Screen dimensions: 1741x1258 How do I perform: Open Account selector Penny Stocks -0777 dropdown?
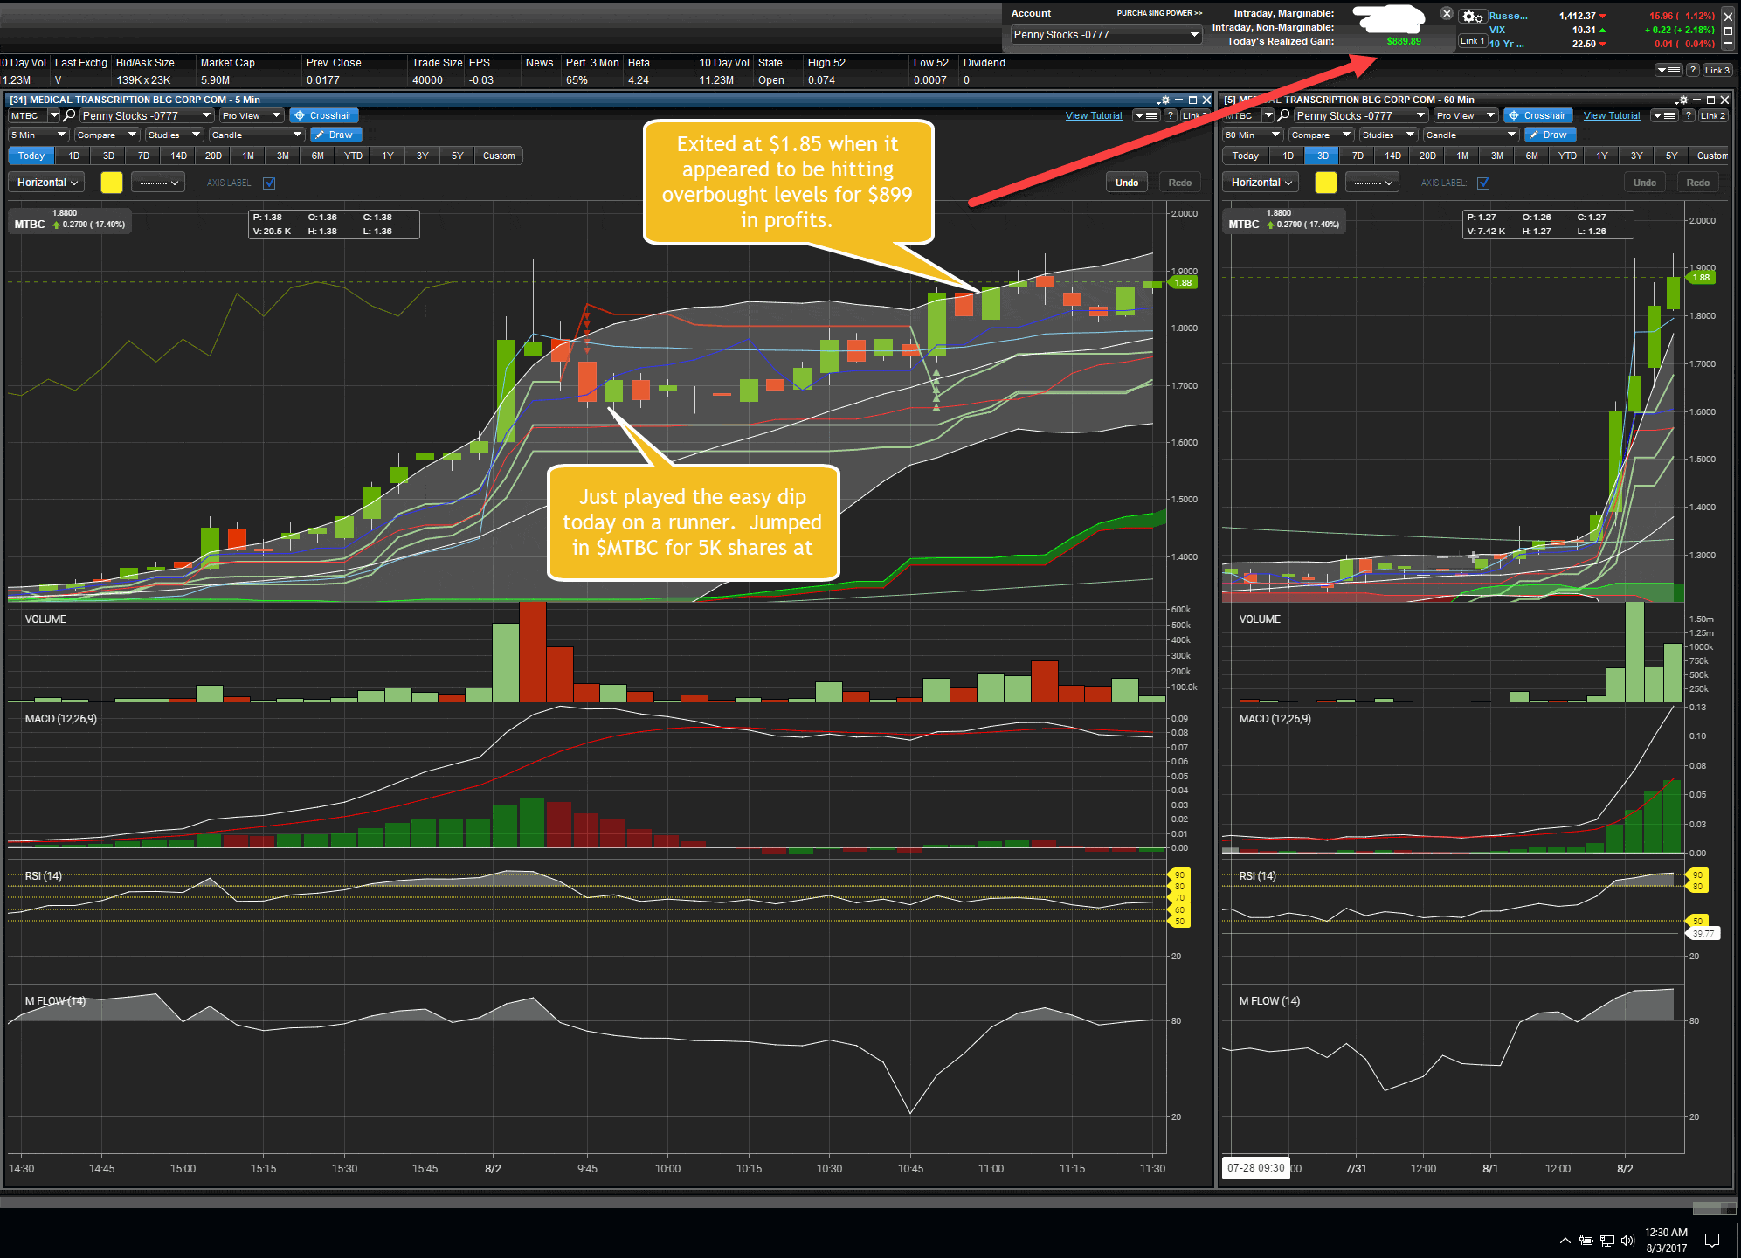point(1106,35)
